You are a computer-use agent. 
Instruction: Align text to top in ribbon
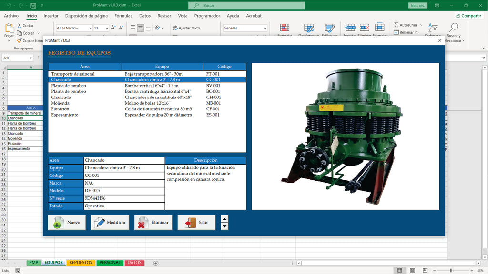click(x=133, y=28)
